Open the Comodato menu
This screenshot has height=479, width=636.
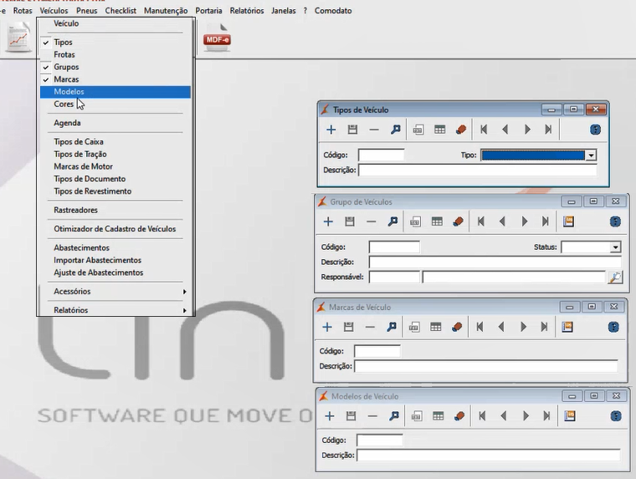[x=333, y=11]
